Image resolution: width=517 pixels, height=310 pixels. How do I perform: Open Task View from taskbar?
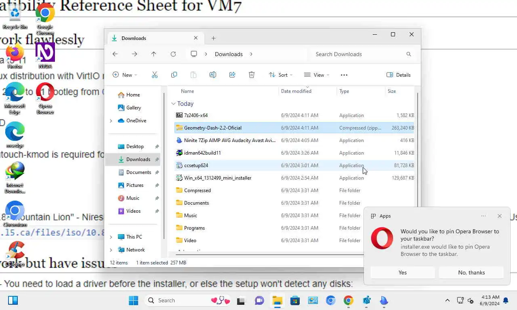tap(241, 300)
